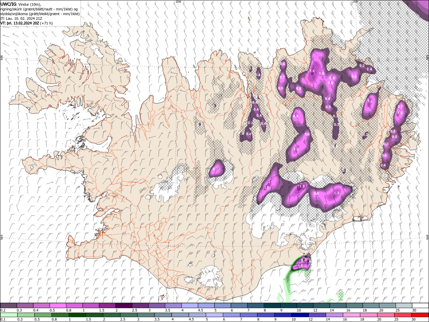Click the 'UWC/IG: Vindur (10m),' title text
This screenshot has width=429, height=322.
[21, 4]
